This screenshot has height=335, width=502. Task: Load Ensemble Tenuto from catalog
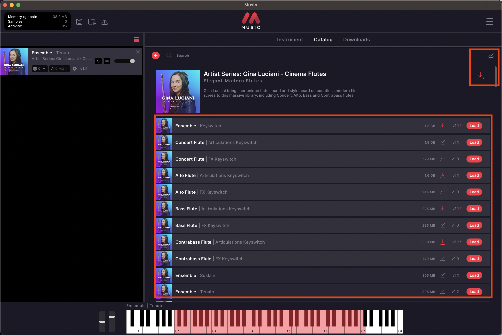(474, 292)
